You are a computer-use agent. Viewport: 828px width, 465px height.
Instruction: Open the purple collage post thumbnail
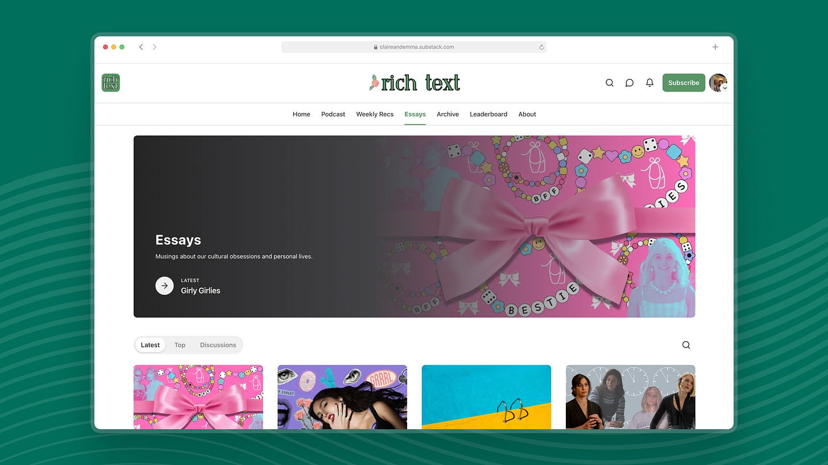point(342,397)
